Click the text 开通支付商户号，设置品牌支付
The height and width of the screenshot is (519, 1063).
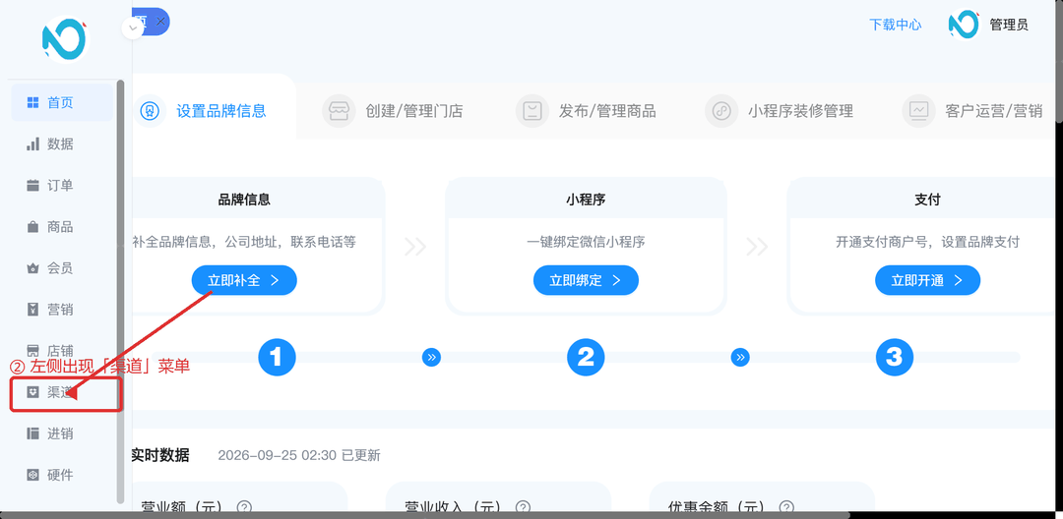927,242
